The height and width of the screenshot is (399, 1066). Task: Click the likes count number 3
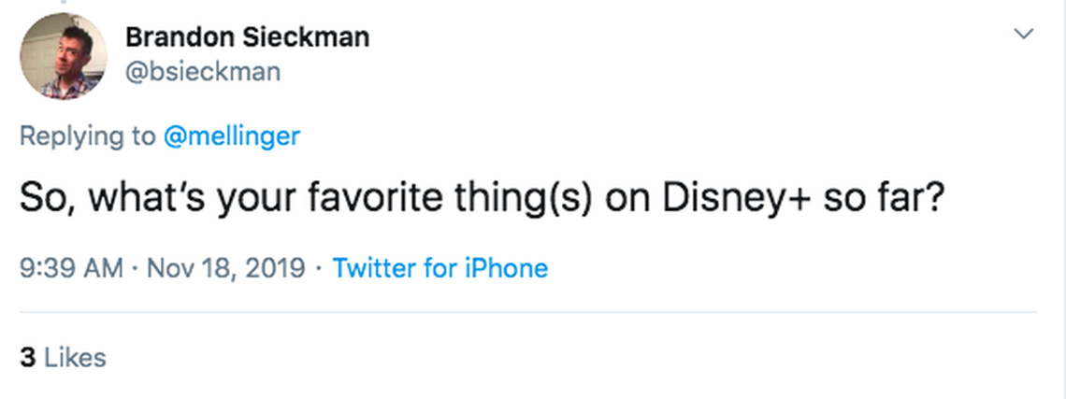point(27,357)
